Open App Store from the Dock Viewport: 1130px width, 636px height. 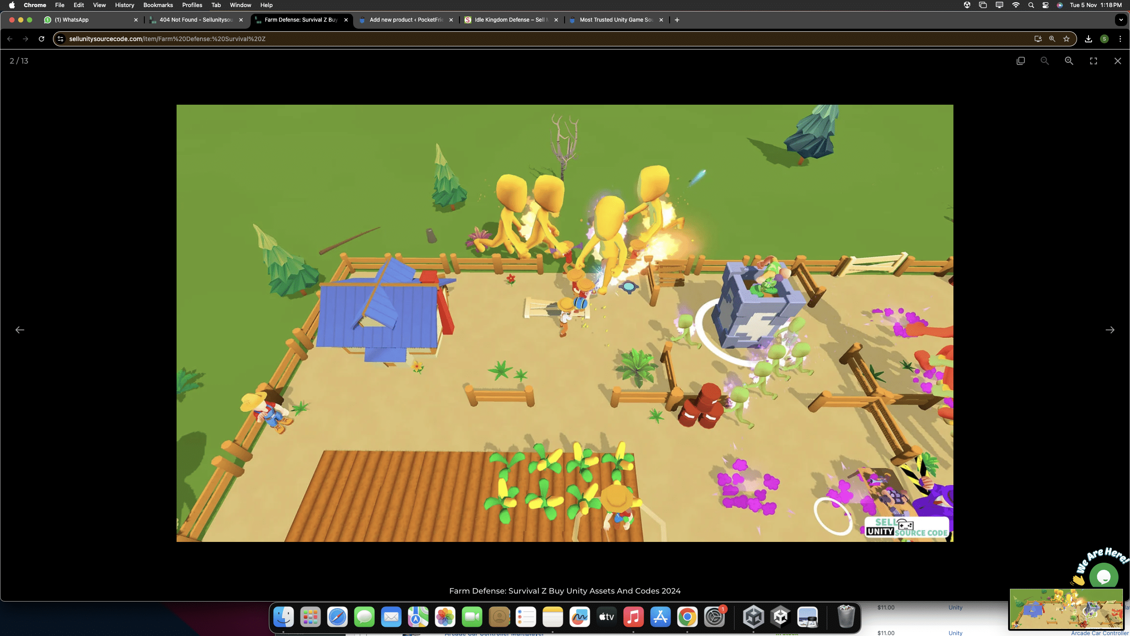(660, 617)
